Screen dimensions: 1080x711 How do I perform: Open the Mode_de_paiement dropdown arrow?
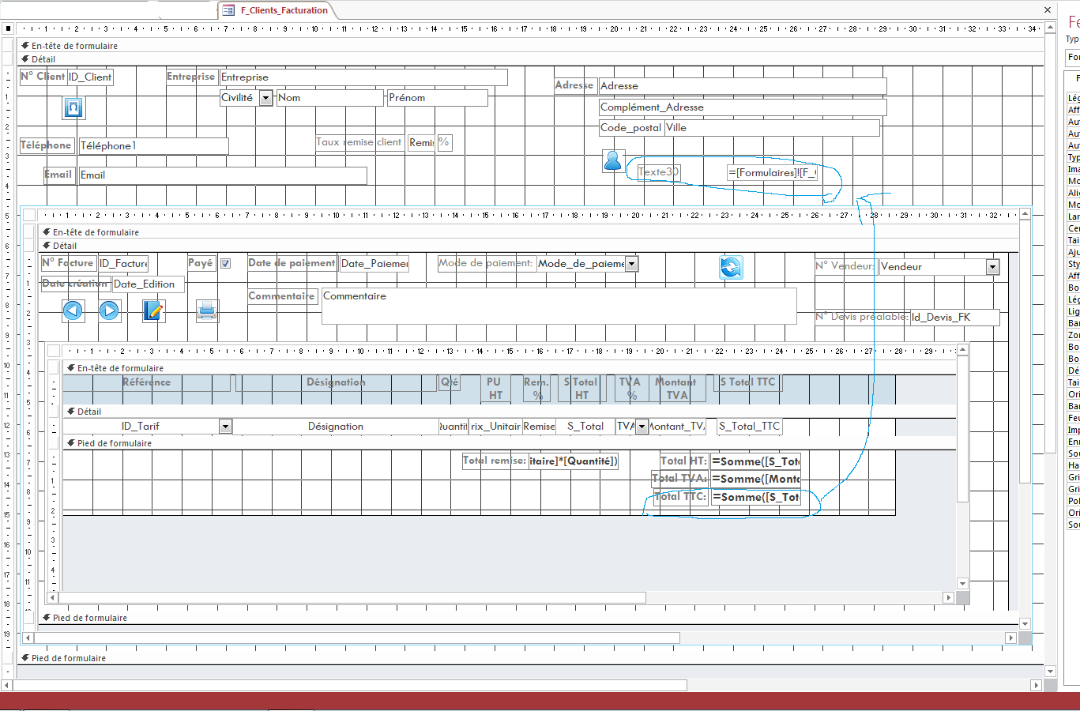(x=631, y=264)
